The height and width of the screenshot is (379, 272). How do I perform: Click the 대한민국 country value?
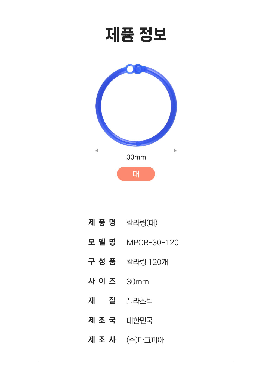point(140,320)
